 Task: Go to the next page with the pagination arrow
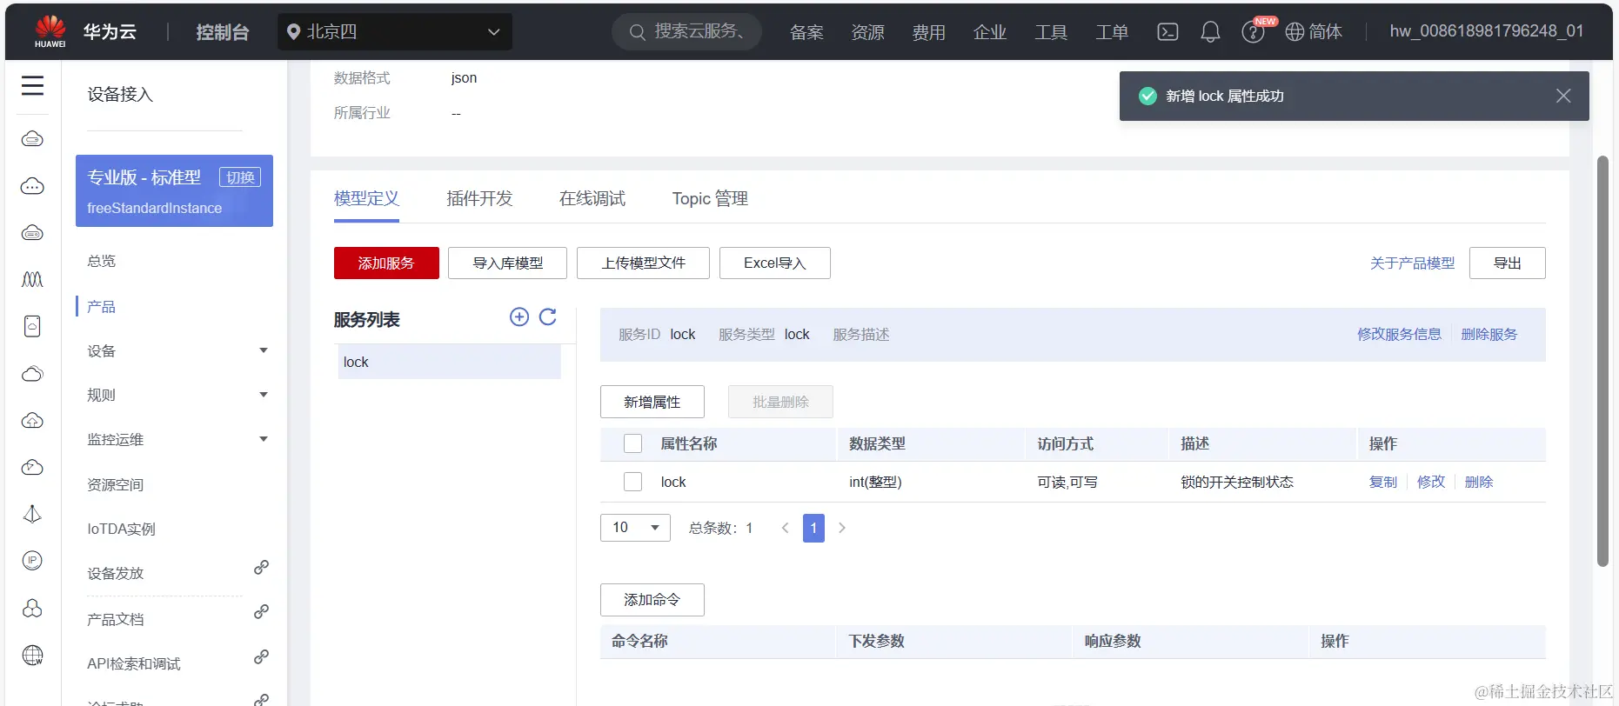[x=841, y=528]
